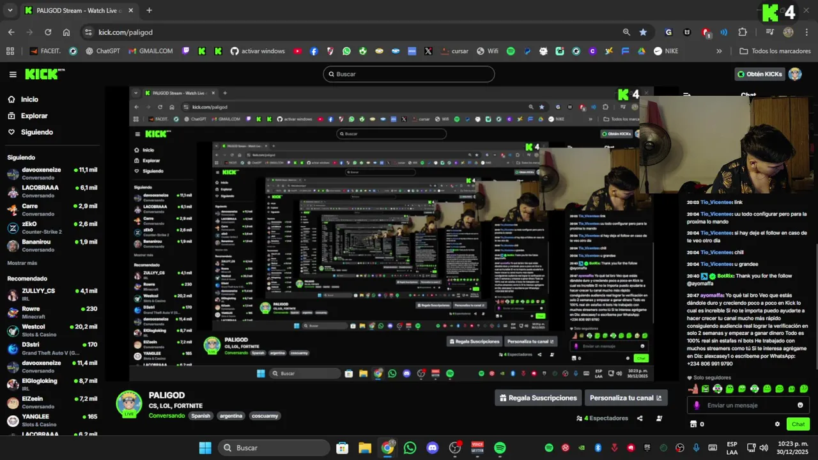Open Todos los marcadores folder
The height and width of the screenshot is (460, 818).
(775, 51)
